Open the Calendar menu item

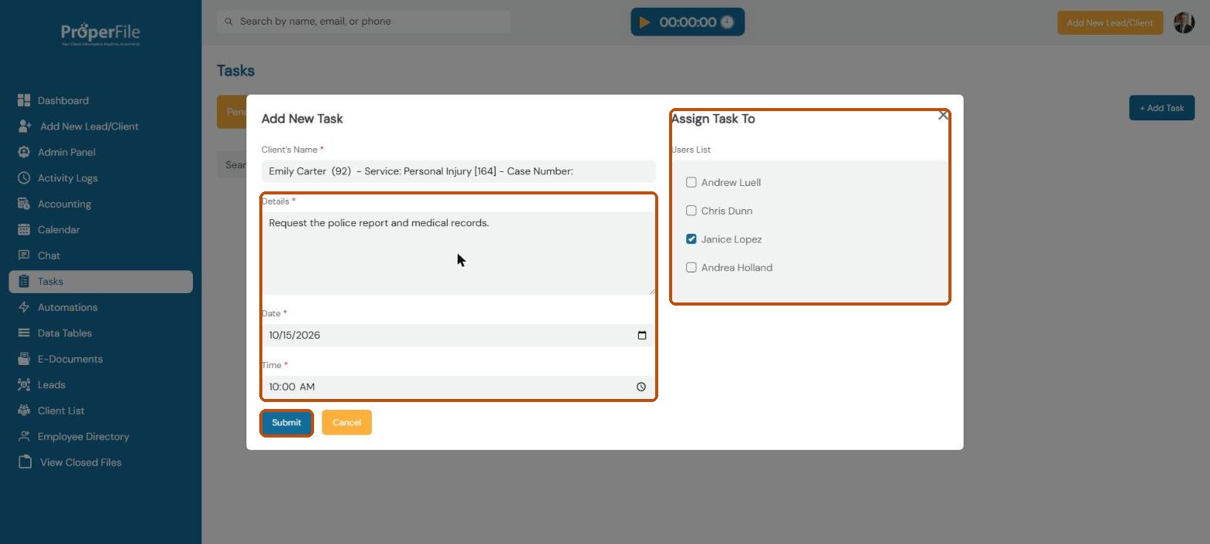click(x=100, y=229)
